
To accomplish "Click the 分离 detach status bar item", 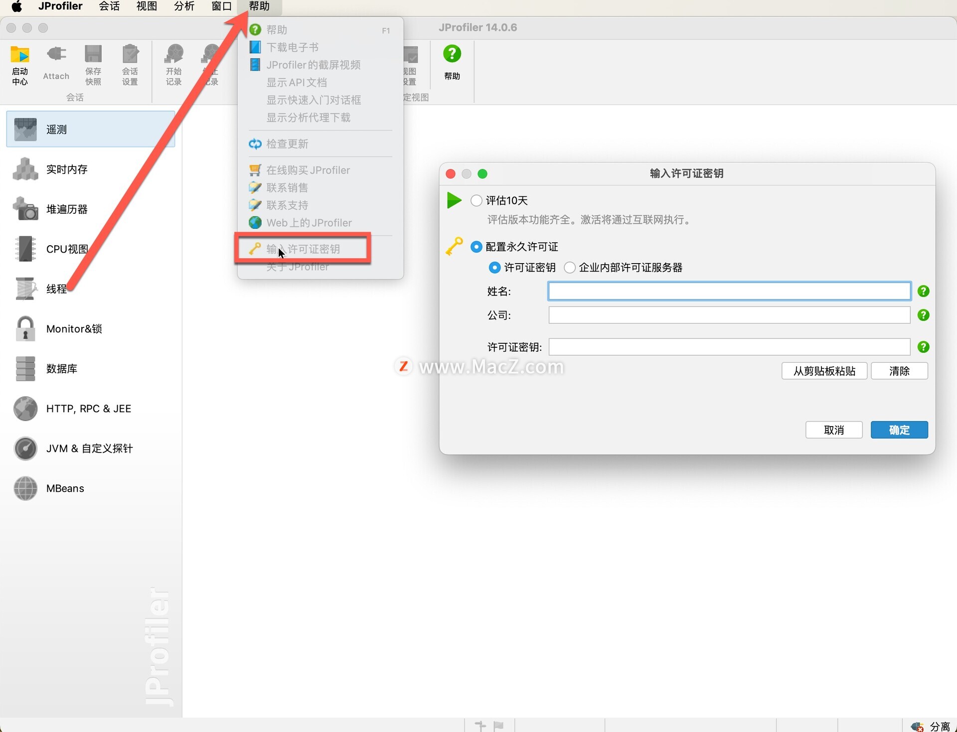I will click(931, 727).
